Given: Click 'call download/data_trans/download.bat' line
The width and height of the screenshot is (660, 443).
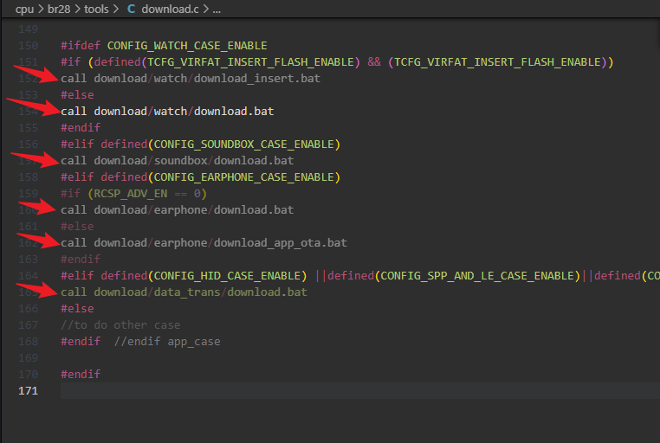Looking at the screenshot, I should click(x=184, y=292).
